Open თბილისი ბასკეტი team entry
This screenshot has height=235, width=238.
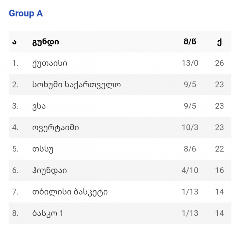(70, 192)
